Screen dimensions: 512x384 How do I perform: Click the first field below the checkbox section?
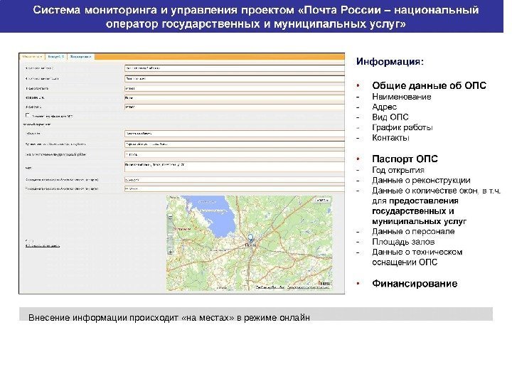pyautogui.click(x=235, y=134)
